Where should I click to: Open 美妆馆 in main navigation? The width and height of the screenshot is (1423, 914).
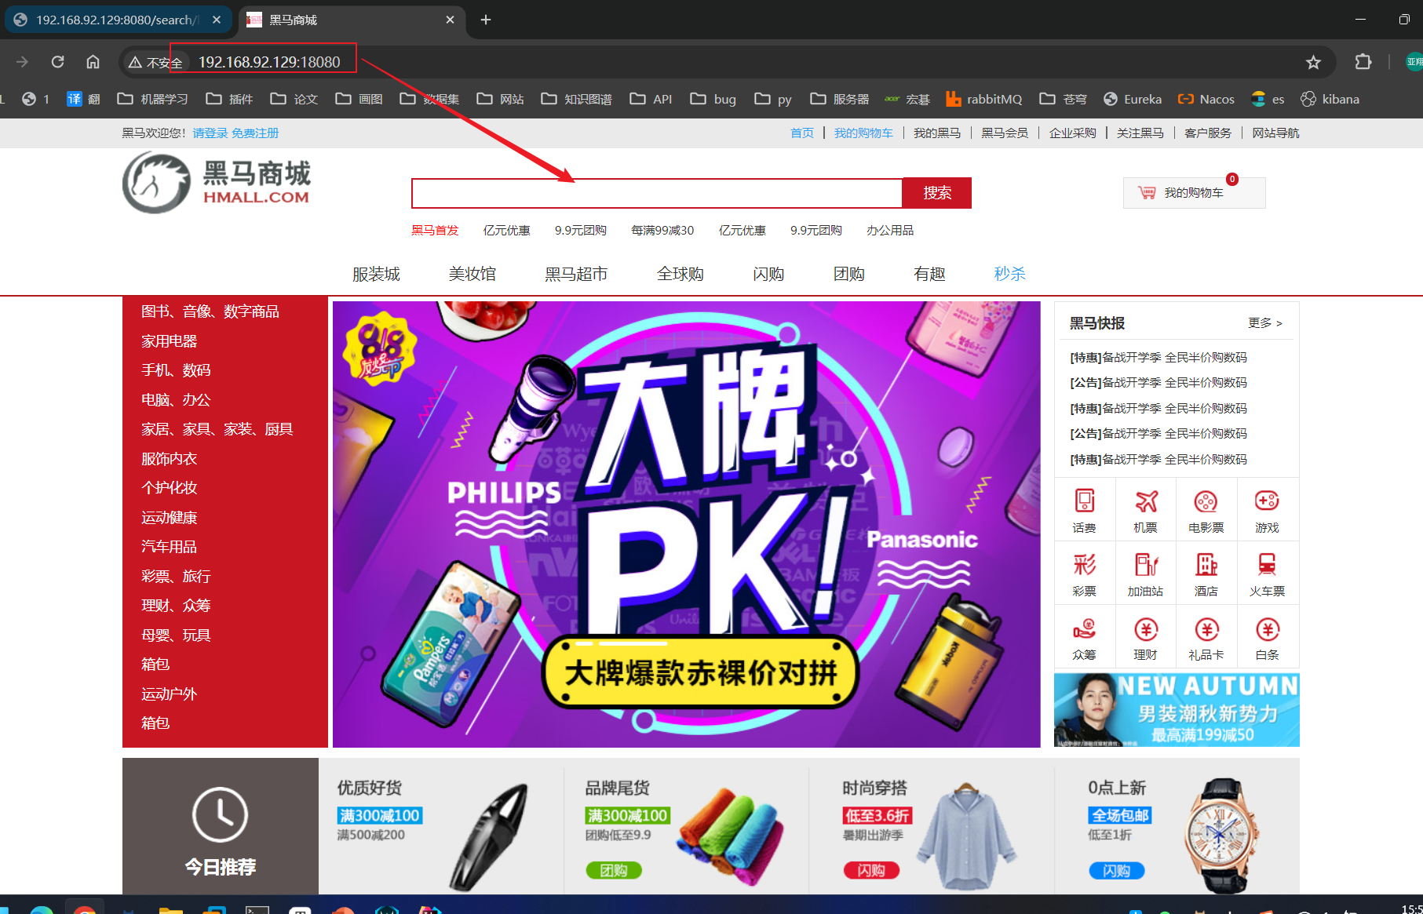click(x=472, y=274)
